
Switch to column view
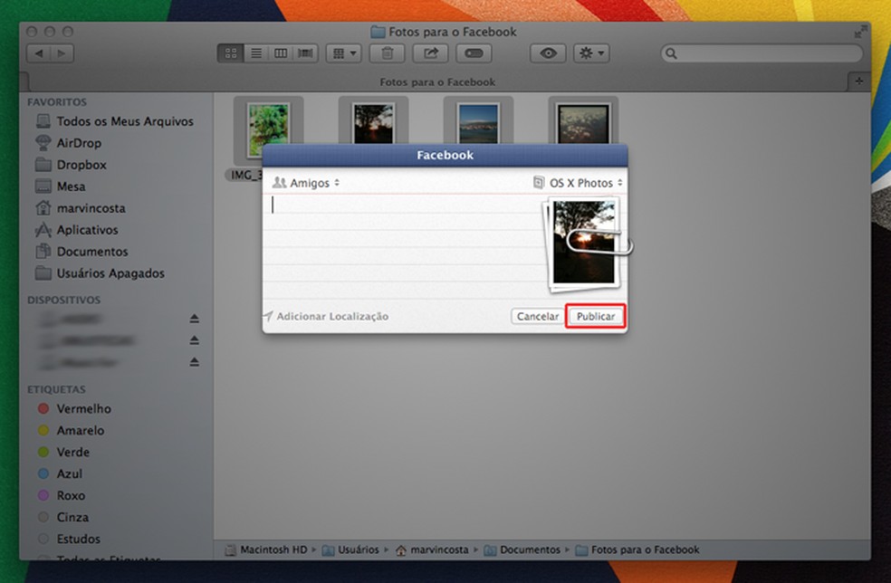pyautogui.click(x=281, y=53)
